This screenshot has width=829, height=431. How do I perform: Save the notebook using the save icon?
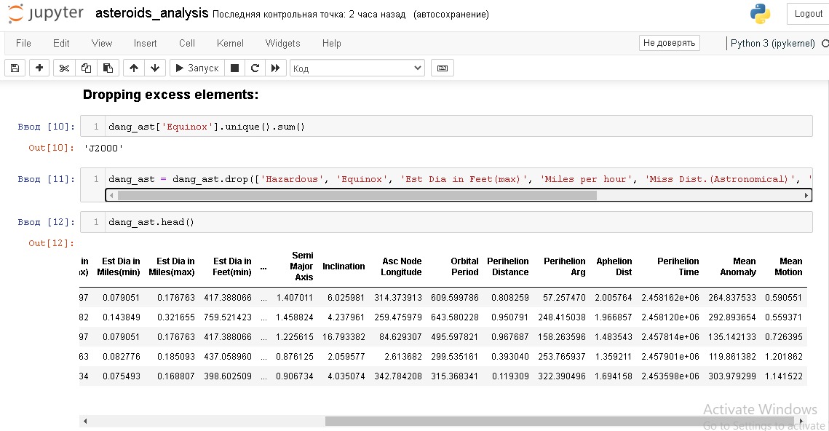coord(15,67)
